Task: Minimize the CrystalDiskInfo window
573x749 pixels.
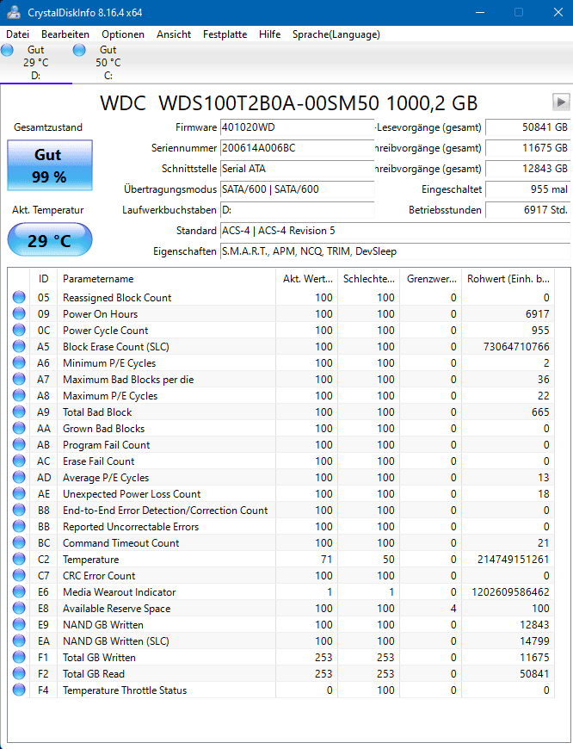Action: tap(480, 12)
